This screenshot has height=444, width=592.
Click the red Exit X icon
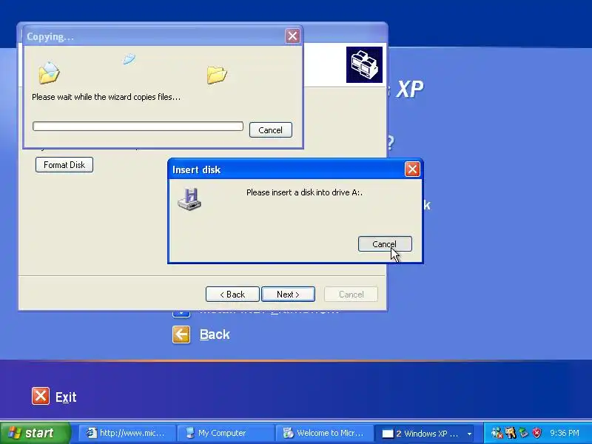coord(41,396)
